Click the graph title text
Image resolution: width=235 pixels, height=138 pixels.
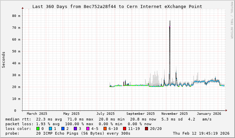pyautogui.click(x=117, y=6)
